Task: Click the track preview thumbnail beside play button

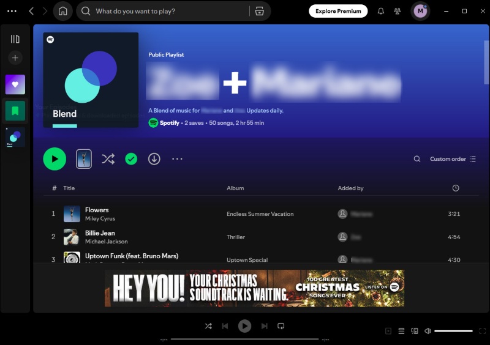Action: [84, 159]
